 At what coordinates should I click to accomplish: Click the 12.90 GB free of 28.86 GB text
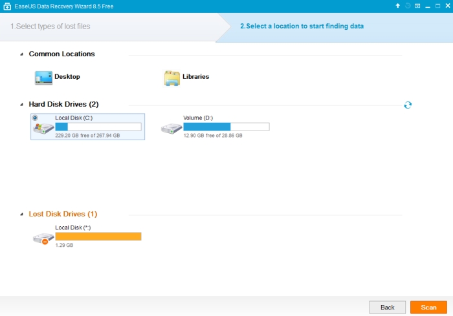213,135
